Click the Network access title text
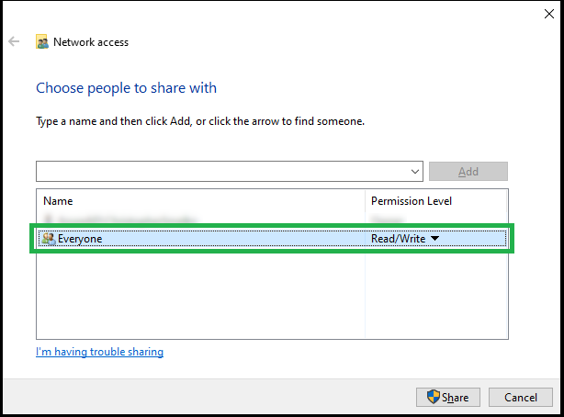 [x=91, y=42]
